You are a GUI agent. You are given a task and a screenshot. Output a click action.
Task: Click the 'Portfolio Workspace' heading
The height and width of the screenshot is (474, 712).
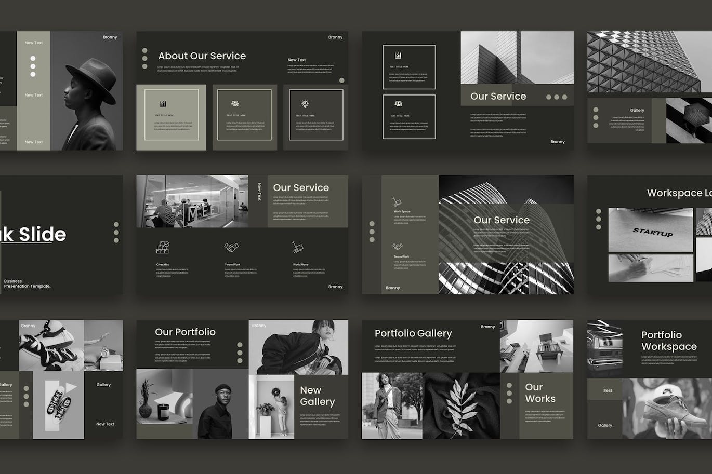(x=668, y=341)
